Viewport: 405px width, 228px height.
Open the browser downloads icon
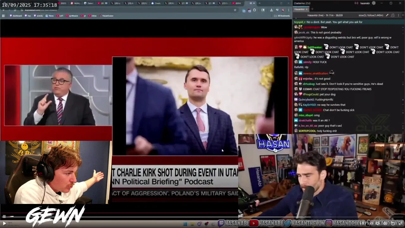(x=271, y=10)
